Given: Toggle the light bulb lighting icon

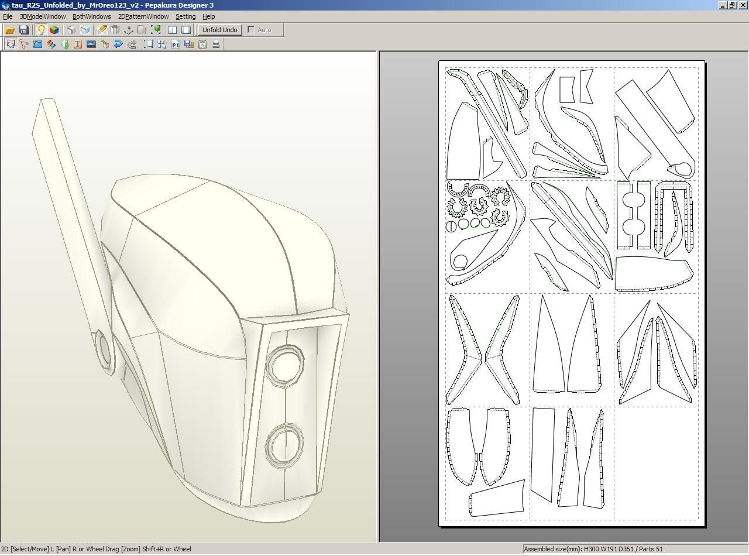Looking at the screenshot, I should (x=41, y=30).
